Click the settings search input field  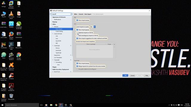[x=61, y=14]
